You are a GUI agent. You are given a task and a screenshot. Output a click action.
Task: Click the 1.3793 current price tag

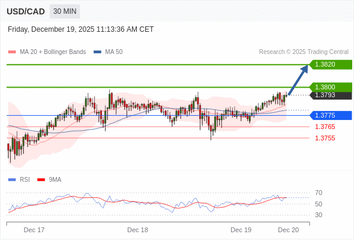(x=331, y=95)
